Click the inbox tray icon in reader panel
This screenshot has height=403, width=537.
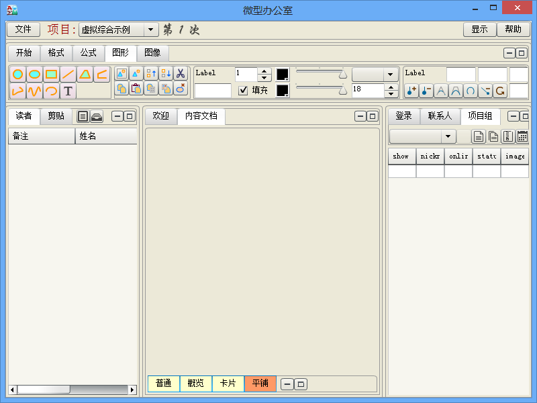97,116
